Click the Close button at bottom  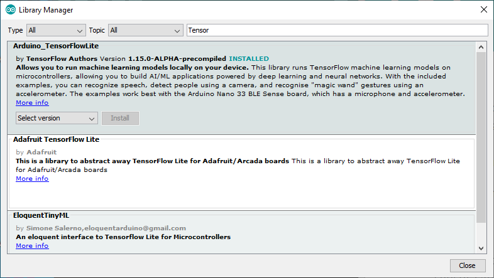[x=467, y=265]
